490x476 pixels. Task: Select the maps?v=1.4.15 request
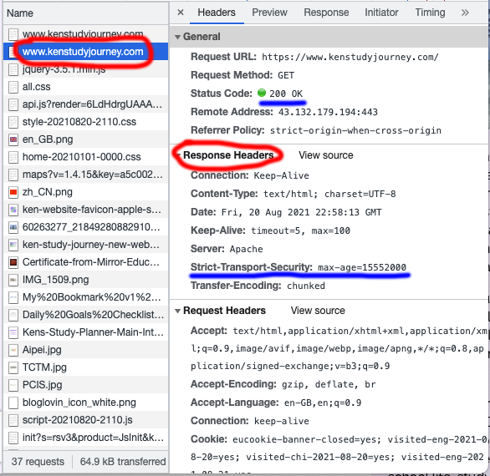pyautogui.click(x=86, y=175)
